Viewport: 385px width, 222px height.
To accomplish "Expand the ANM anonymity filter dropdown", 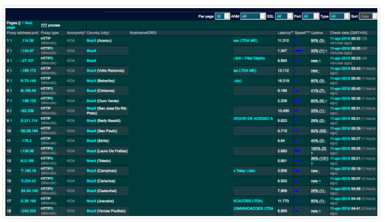I will [x=253, y=16].
